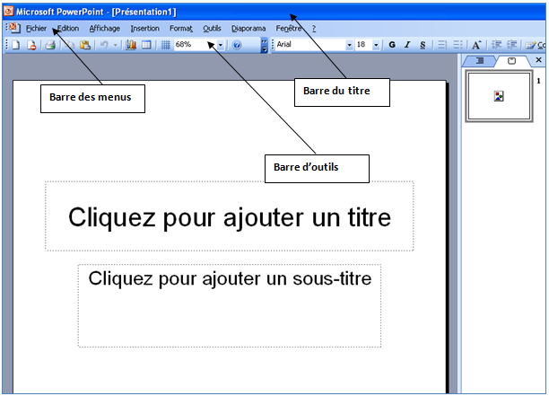Toggle the bulleted list icon

click(x=457, y=45)
